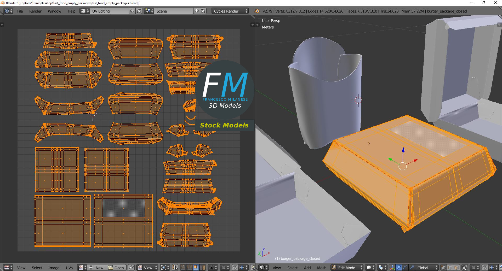This screenshot has height=271, width=502.
Task: Open the Render menu in the top bar
Action: [x=35, y=11]
